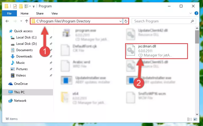Viewport: 203px width, 126px height.
Task: Select the blurred program.exe file
Action: tap(86, 35)
